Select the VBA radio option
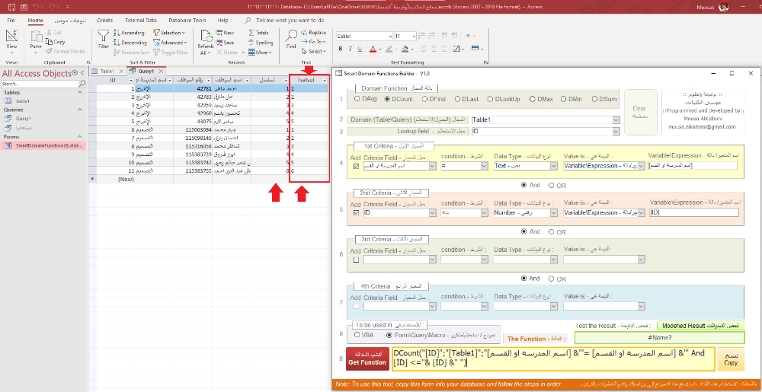The width and height of the screenshot is (762, 392). coord(357,335)
